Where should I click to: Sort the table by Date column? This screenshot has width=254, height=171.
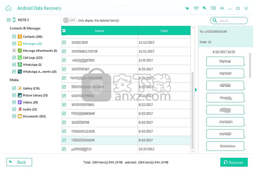tap(164, 31)
